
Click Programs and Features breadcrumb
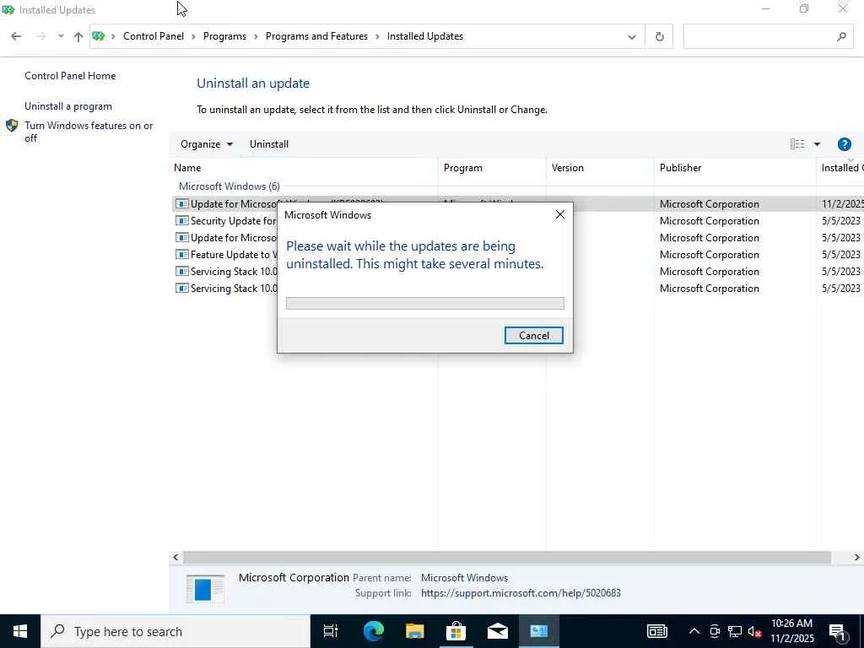[x=316, y=36]
